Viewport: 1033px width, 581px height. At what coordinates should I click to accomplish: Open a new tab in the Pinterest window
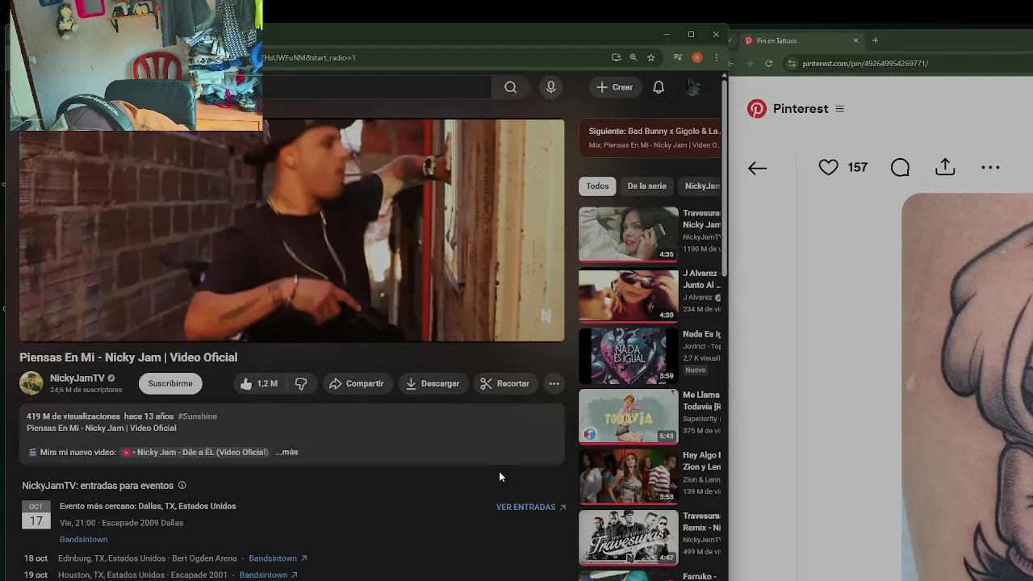[875, 40]
